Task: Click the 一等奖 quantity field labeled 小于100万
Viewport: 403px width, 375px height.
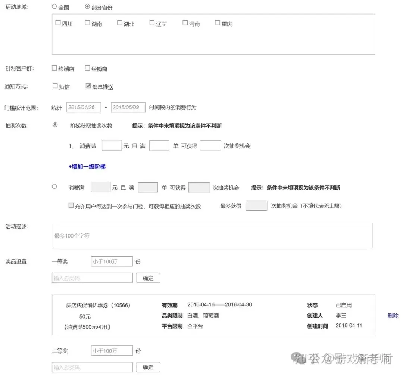Action: [x=111, y=261]
